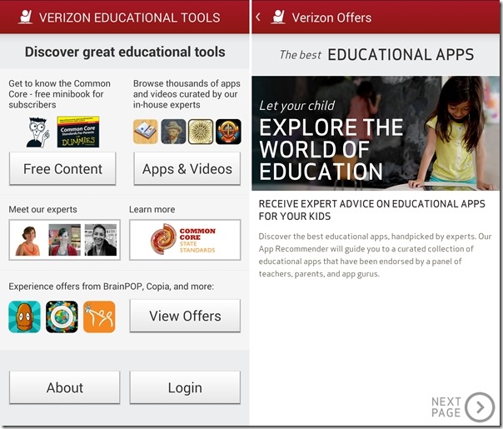The width and height of the screenshot is (503, 429).
Task: Tap the 'VERIZON EDUCATIONAL TOOLS' header title
Action: 130,17
